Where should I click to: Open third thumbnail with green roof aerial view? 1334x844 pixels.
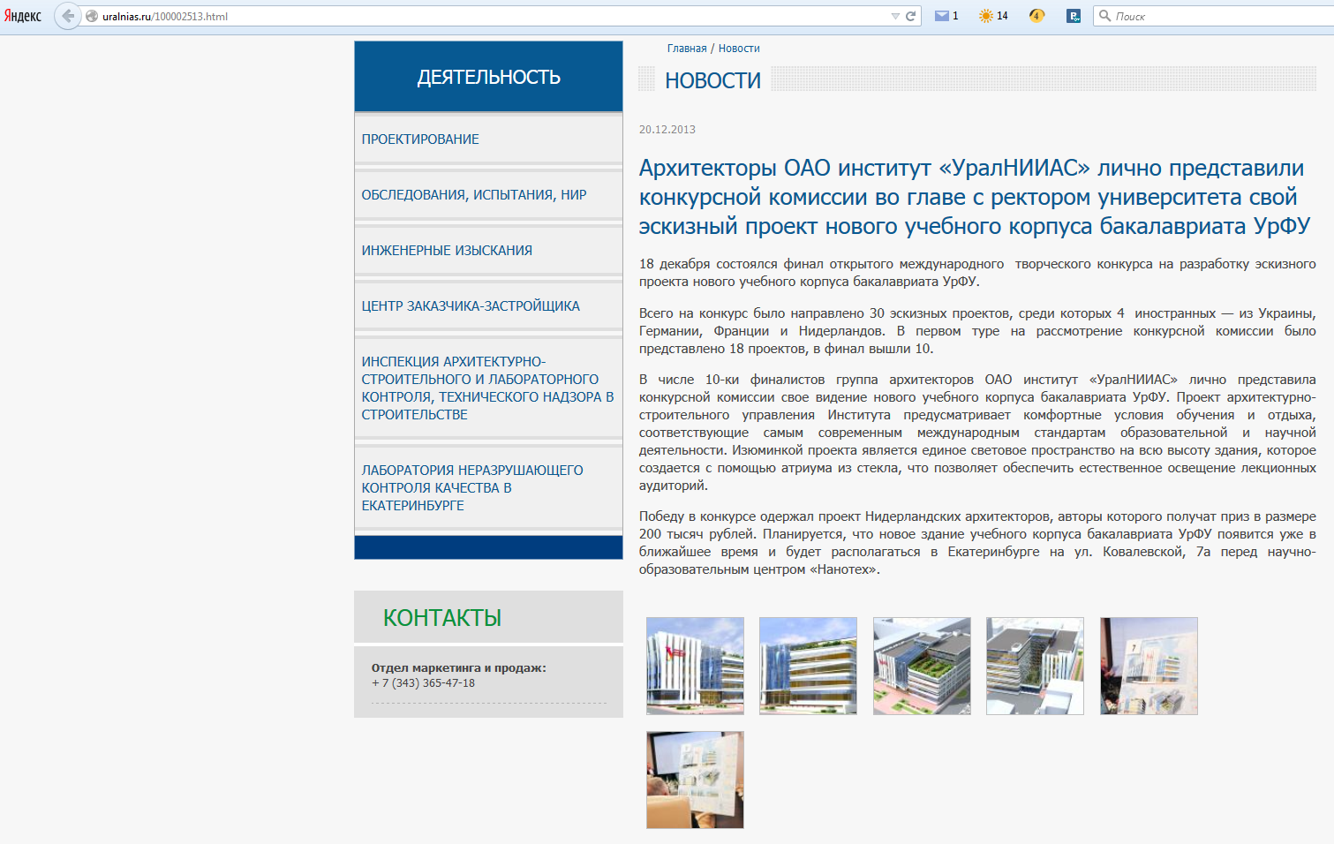922,666
